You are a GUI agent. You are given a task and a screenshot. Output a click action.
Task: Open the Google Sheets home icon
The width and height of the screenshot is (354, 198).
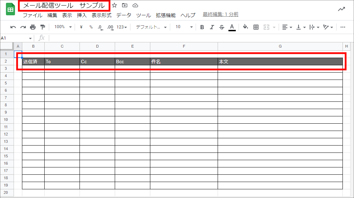pos(10,9)
